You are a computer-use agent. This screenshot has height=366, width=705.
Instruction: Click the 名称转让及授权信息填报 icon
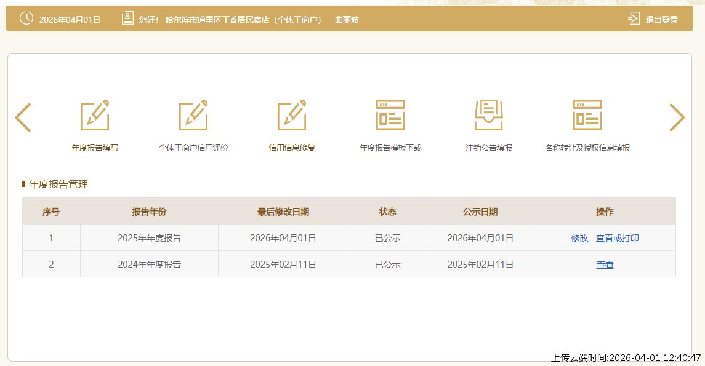click(587, 115)
